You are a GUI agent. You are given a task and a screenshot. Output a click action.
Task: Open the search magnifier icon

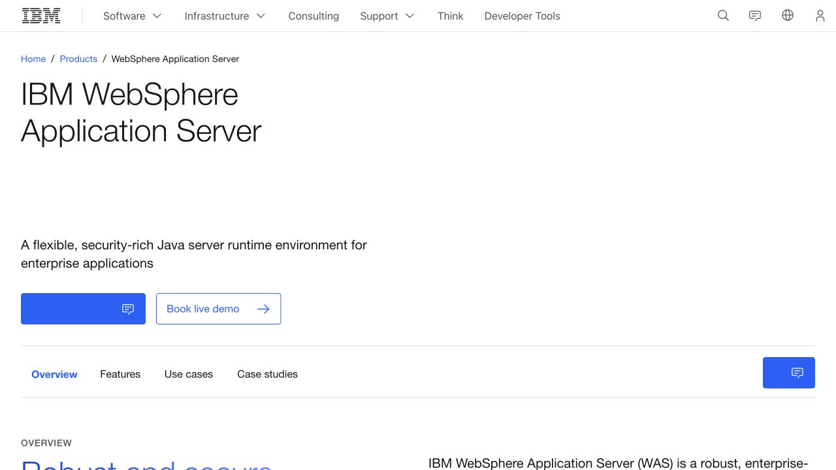(723, 16)
